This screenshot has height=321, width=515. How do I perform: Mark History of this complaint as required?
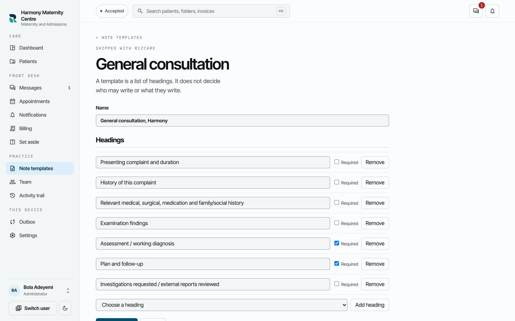337,182
